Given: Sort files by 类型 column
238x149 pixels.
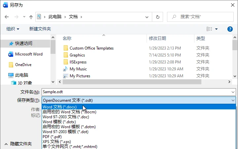Looking at the screenshot, I should [x=200, y=38].
